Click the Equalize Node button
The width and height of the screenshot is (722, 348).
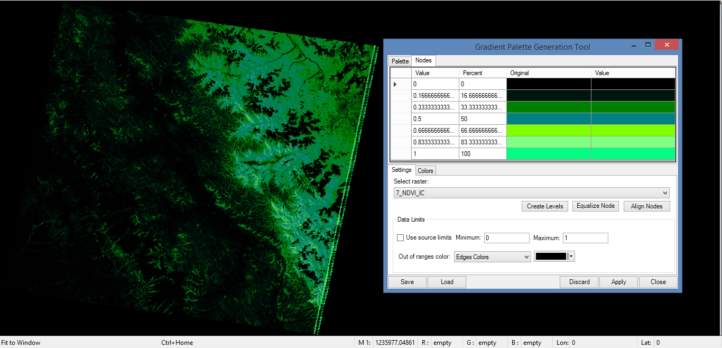(596, 206)
